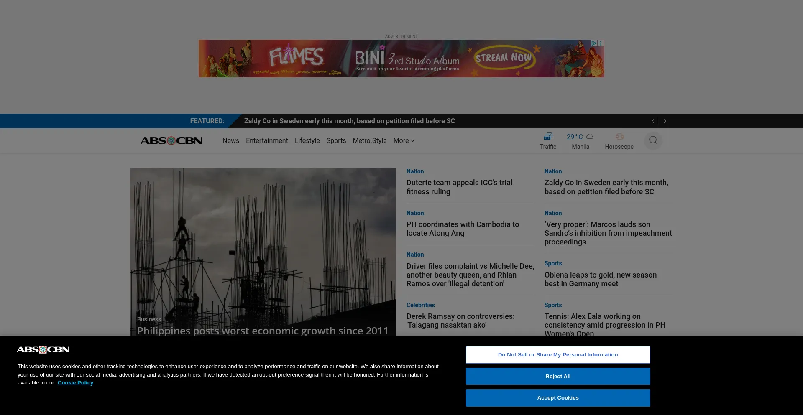Screen dimensions: 803x415
Task: Click Nation label above Duterte article
Action: pos(415,171)
